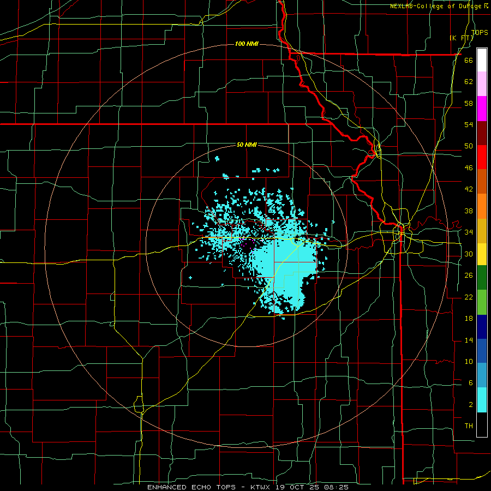The width and height of the screenshot is (491, 491).
Task: Select the bright red legend swatch
Action: (482, 157)
